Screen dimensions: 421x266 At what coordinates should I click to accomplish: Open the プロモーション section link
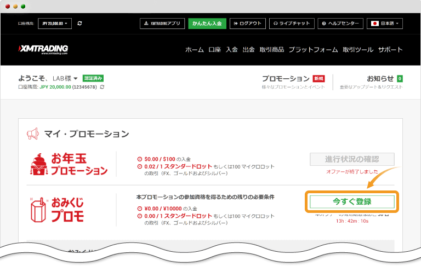point(286,79)
